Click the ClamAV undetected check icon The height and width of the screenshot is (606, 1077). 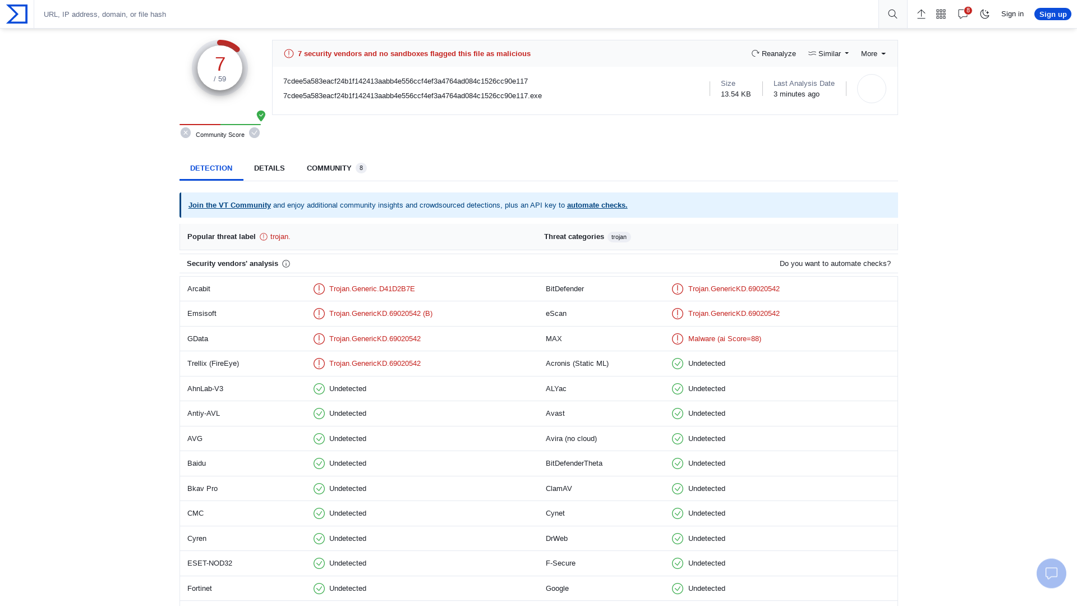tap(678, 489)
